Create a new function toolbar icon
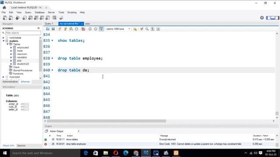 (48, 18)
